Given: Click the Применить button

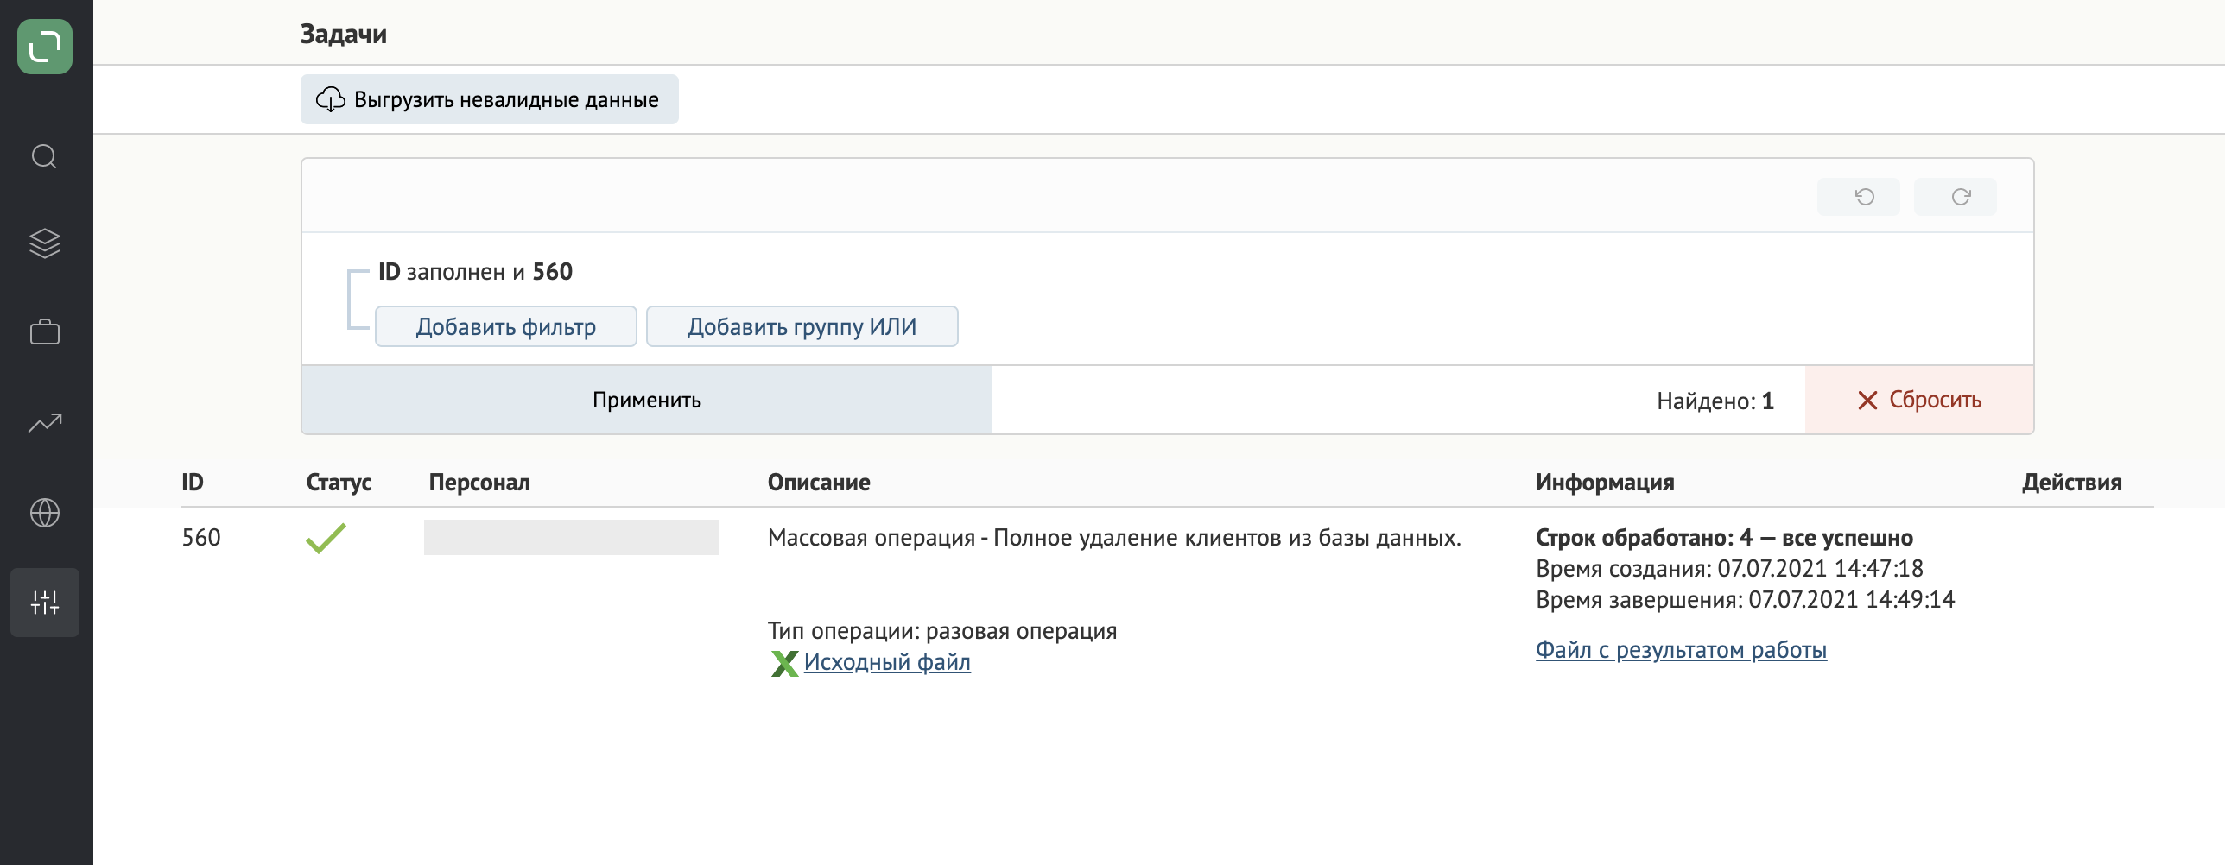Looking at the screenshot, I should pyautogui.click(x=646, y=400).
